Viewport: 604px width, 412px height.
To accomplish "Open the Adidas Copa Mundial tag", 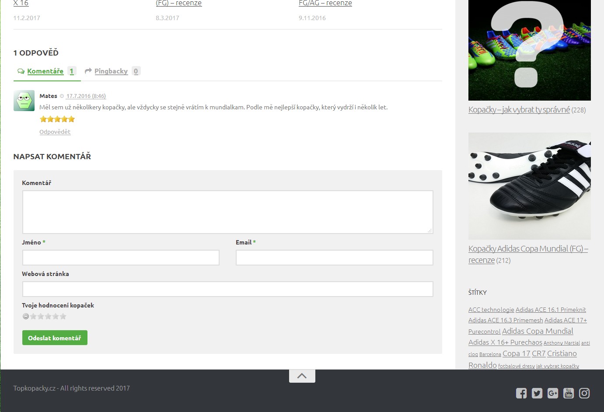I will [x=538, y=331].
